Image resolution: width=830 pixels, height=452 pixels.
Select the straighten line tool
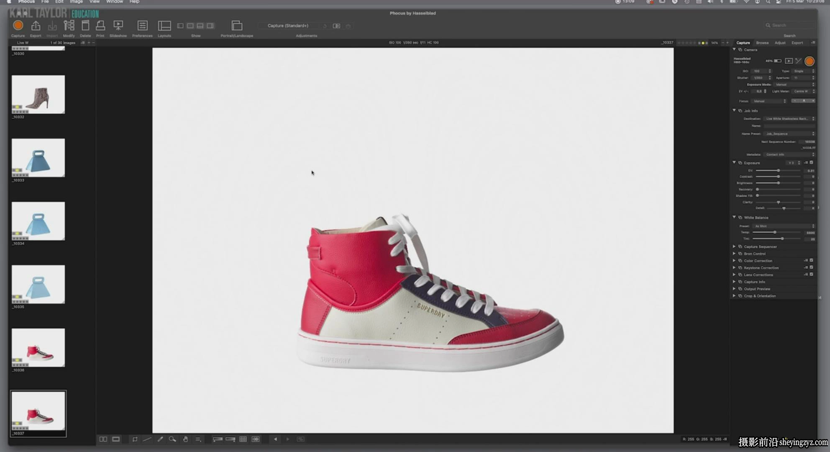click(147, 439)
